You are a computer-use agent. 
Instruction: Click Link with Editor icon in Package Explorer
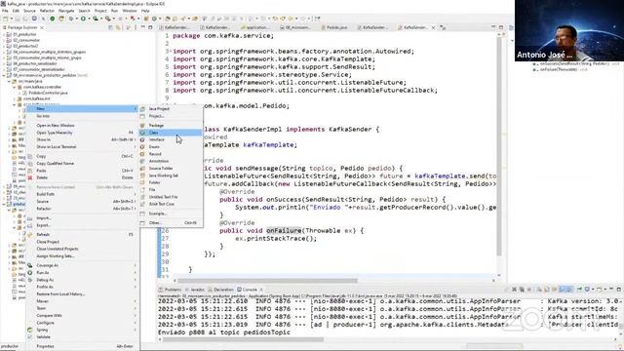[x=118, y=27]
